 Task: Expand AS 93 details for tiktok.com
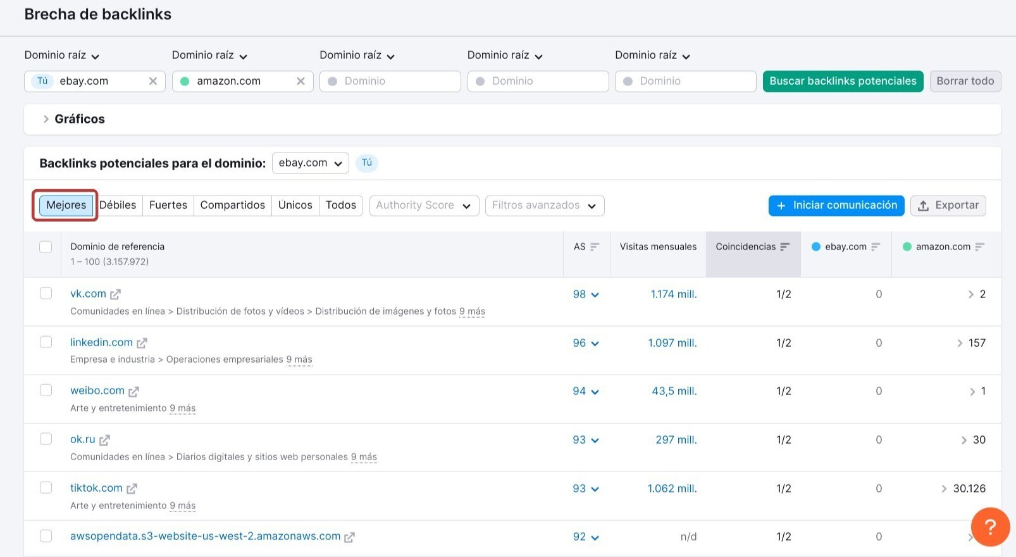[586, 489]
